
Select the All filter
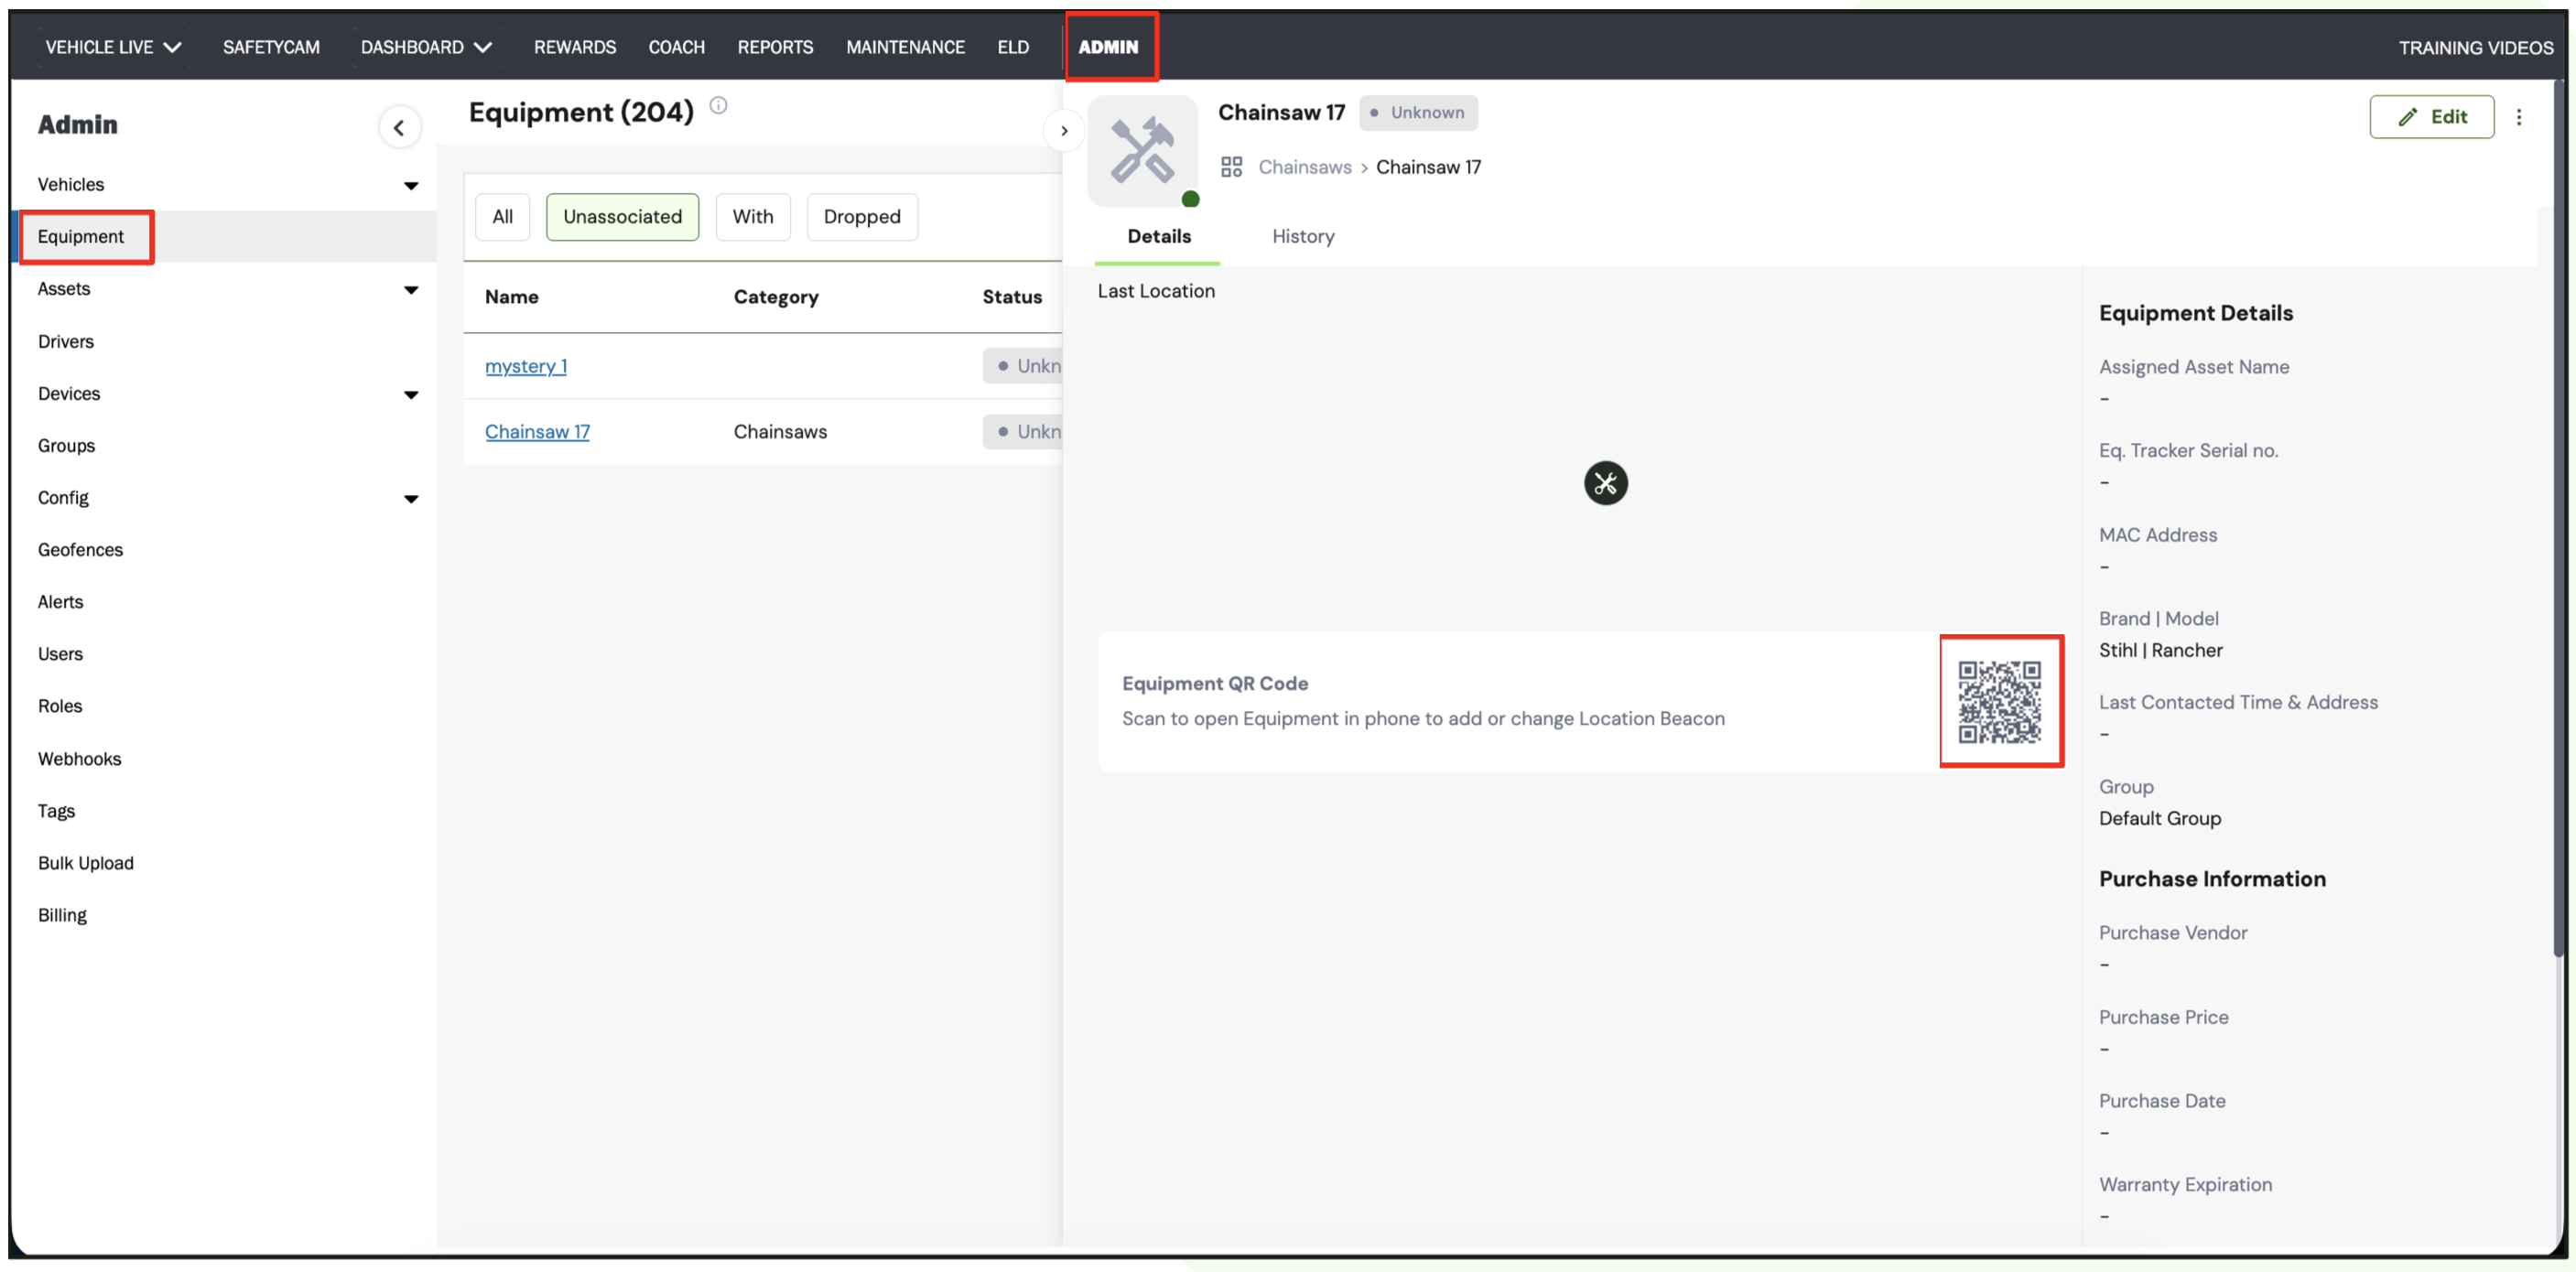pos(502,217)
